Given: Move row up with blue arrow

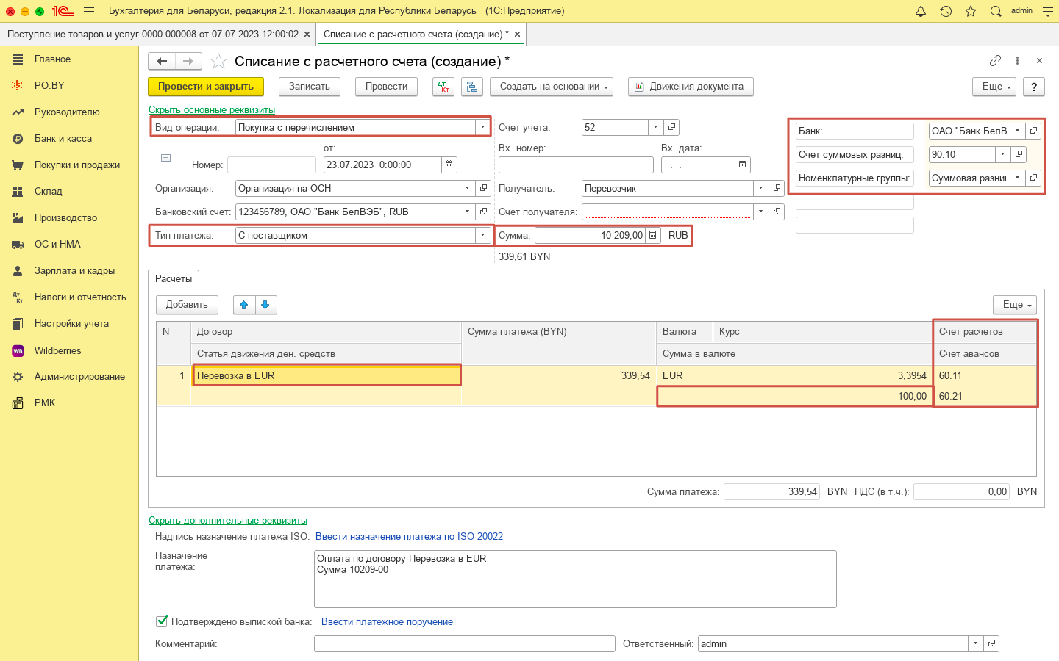Looking at the screenshot, I should (x=244, y=305).
